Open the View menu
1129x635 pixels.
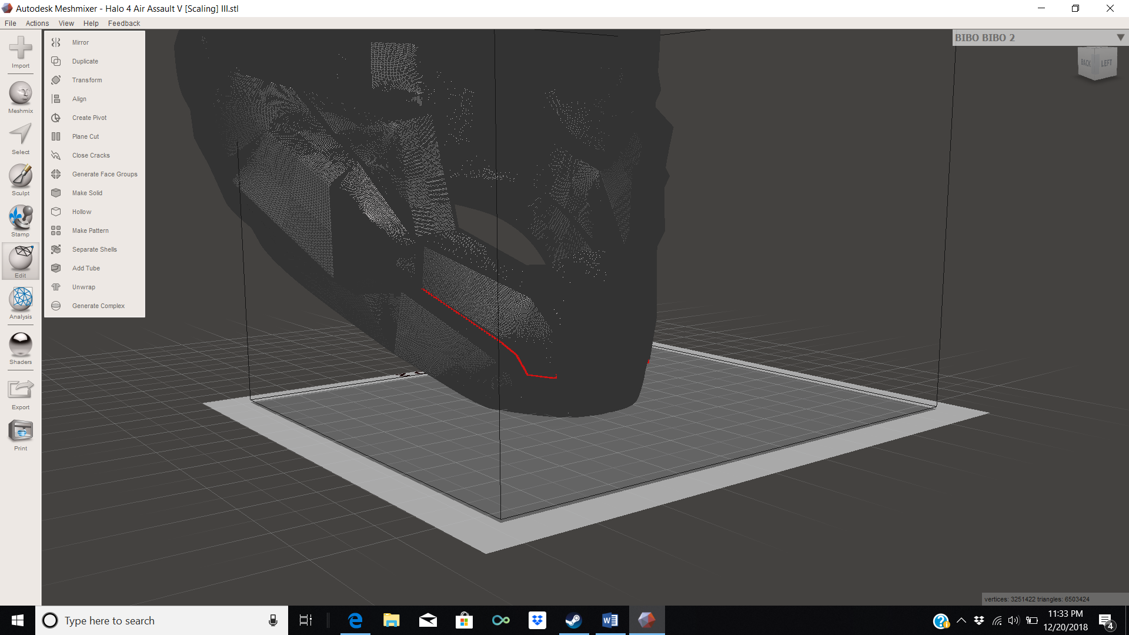pos(66,24)
